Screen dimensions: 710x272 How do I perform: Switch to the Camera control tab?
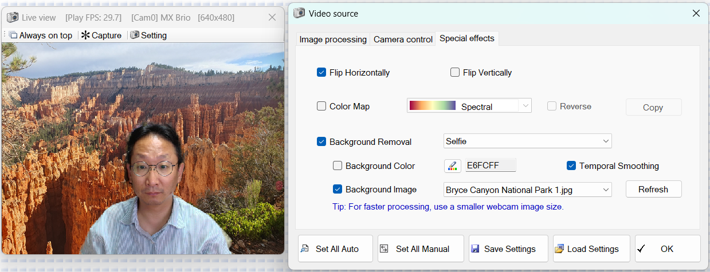click(403, 40)
